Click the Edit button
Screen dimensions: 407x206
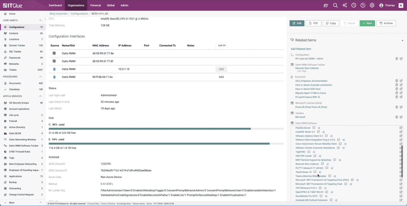point(297,23)
